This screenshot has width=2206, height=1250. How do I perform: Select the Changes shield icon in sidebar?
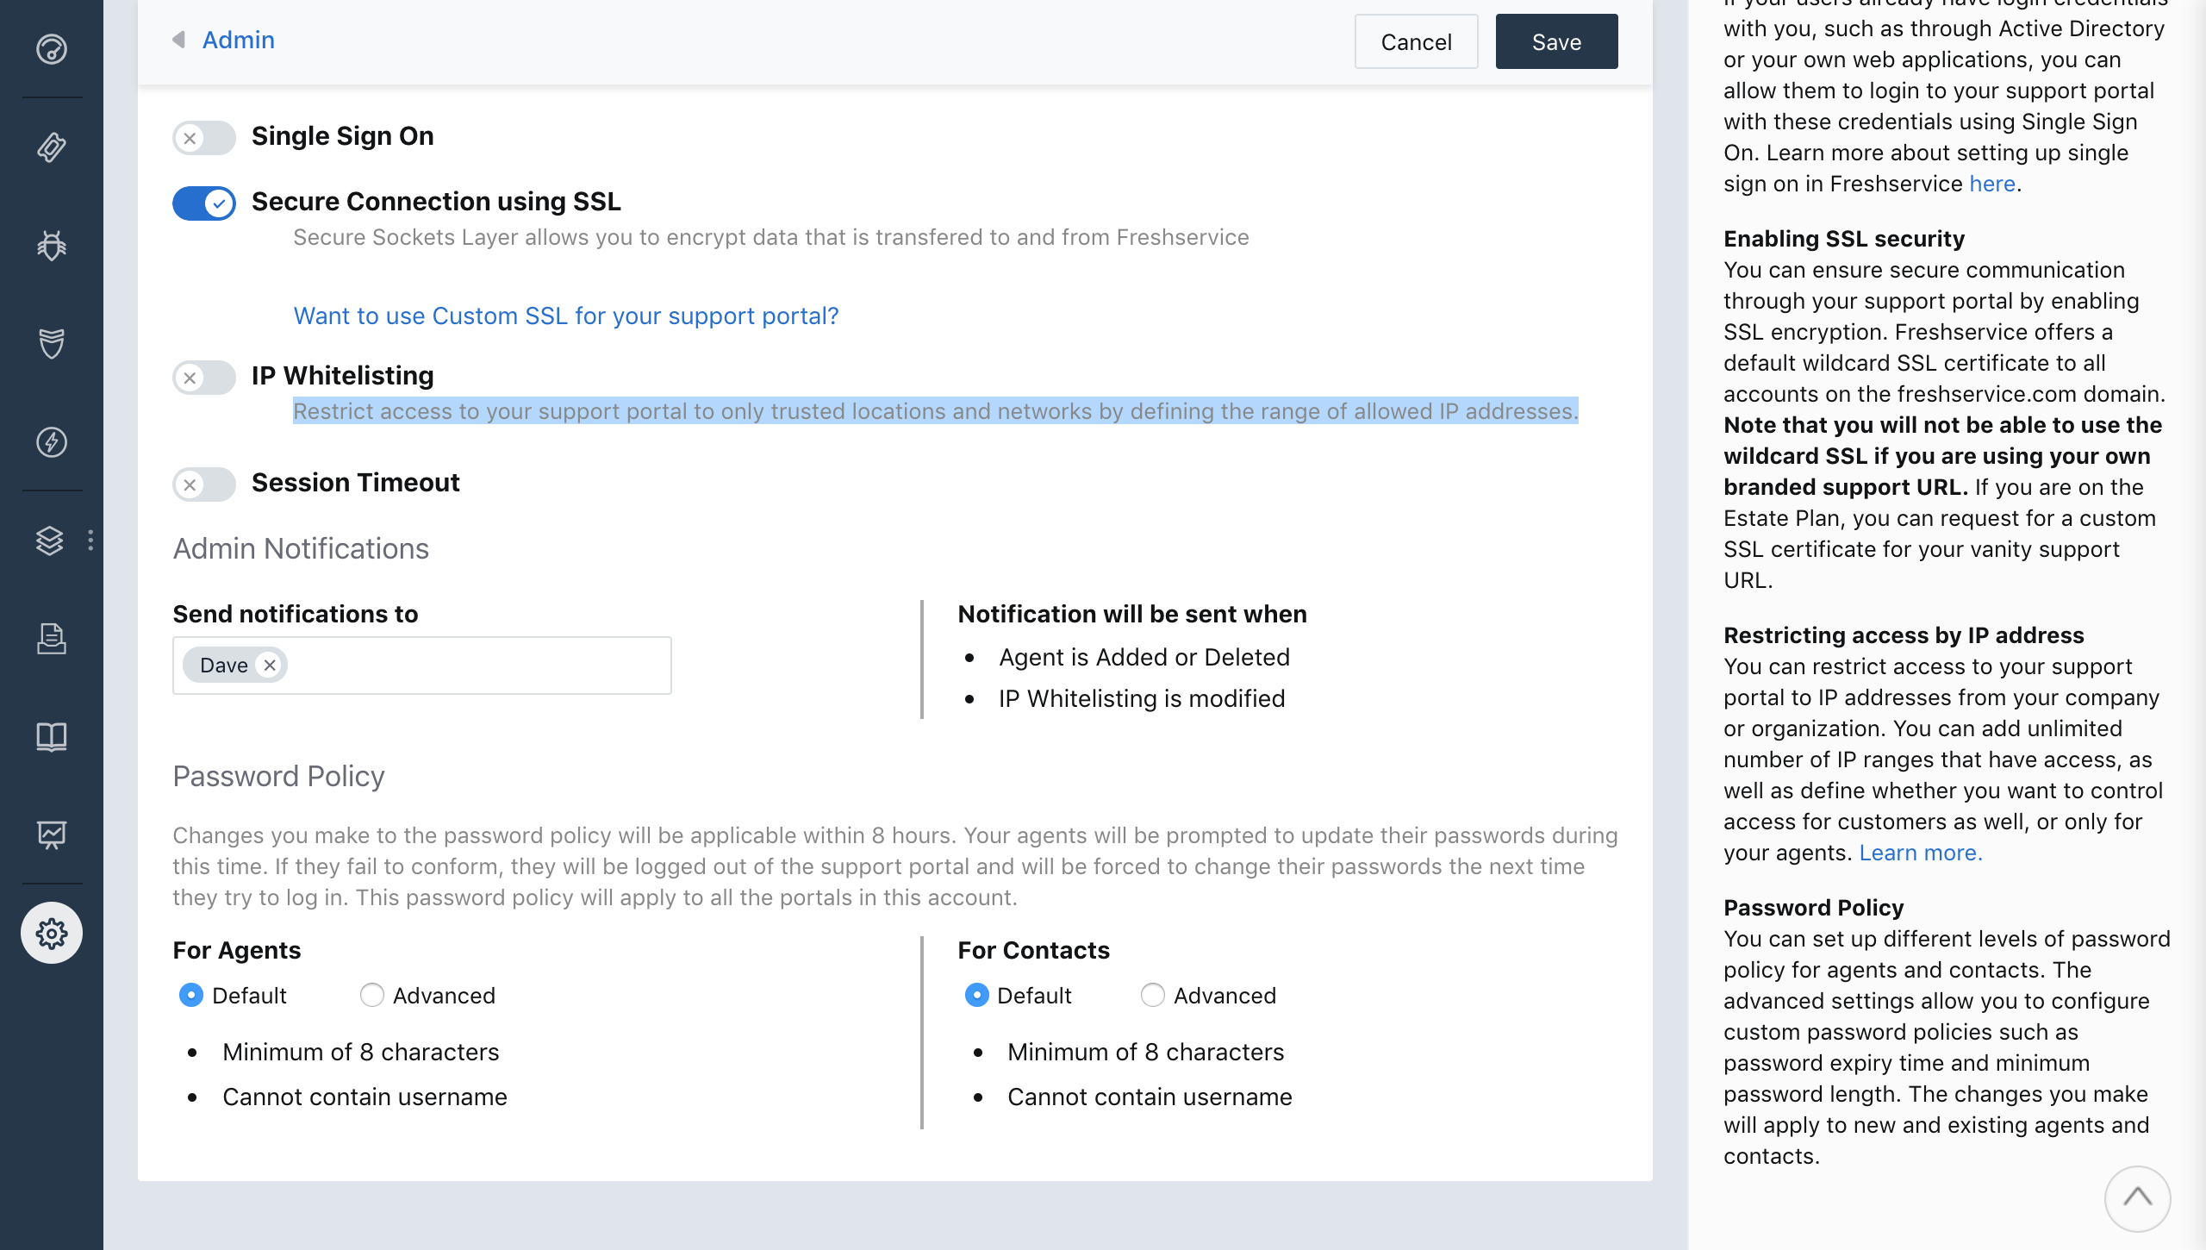tap(52, 344)
